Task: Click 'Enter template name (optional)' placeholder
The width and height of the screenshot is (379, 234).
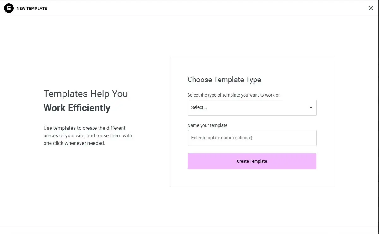Action: [x=222, y=138]
